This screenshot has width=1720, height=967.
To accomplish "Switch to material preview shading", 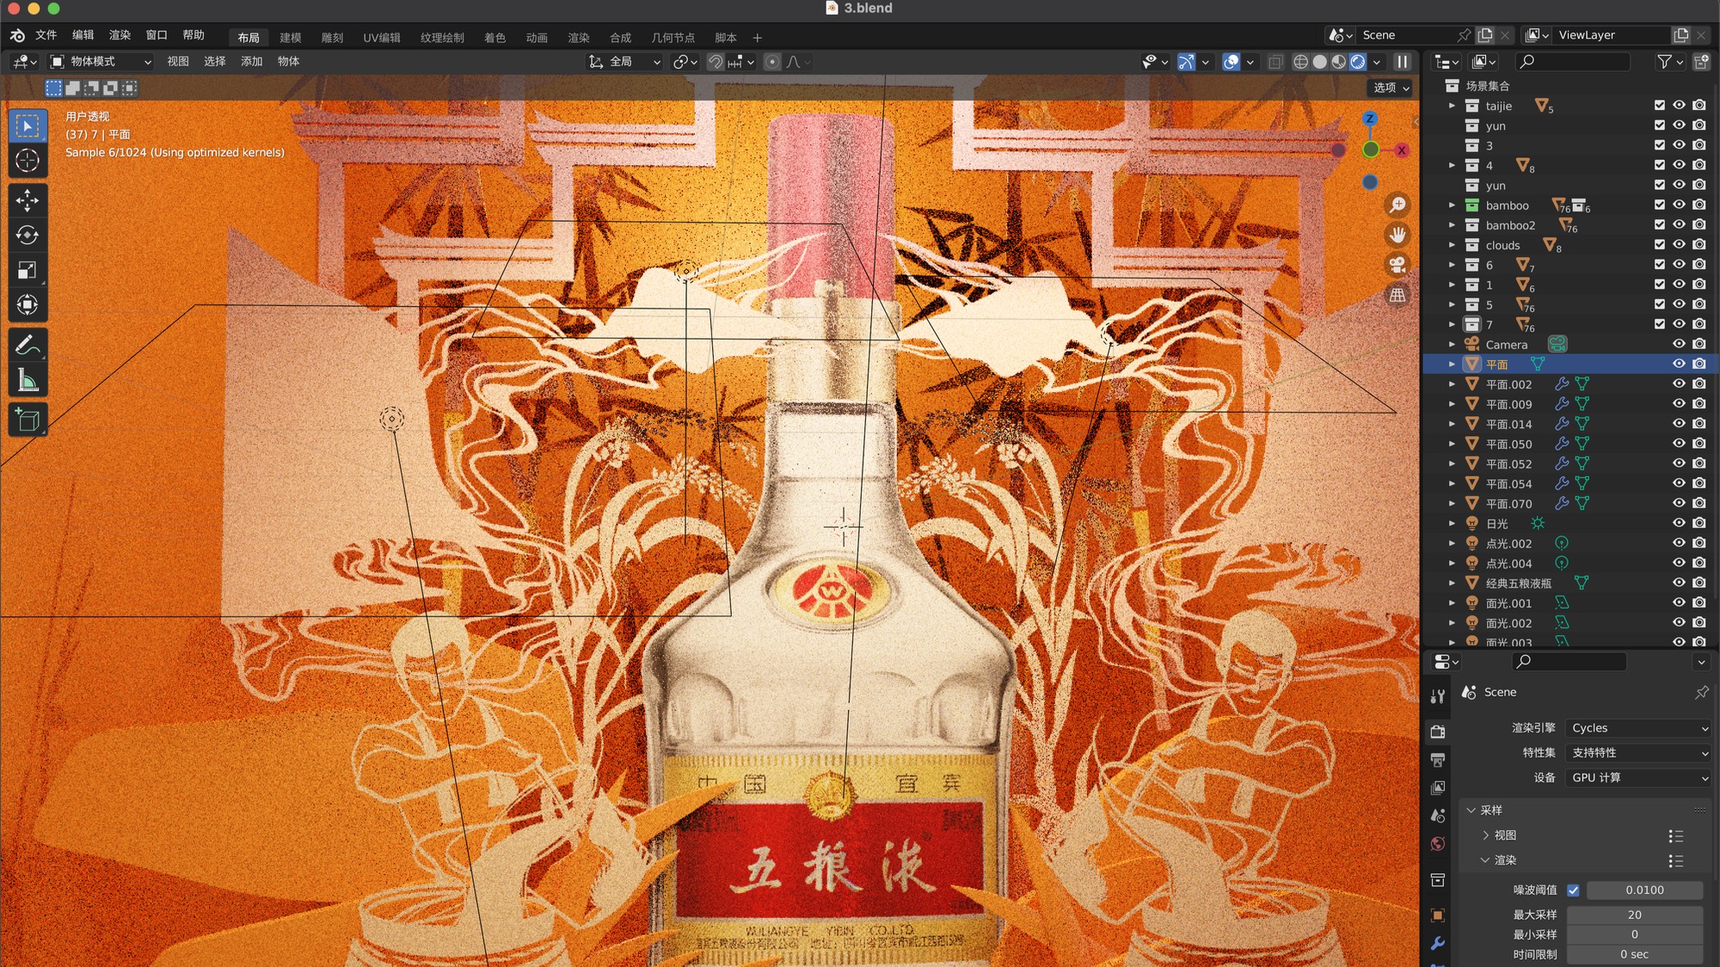I will (x=1339, y=62).
